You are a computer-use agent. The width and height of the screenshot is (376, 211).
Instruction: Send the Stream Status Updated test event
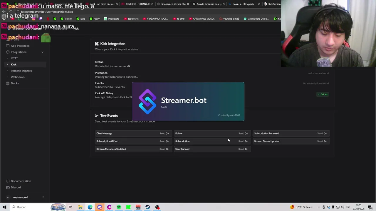(x=322, y=141)
